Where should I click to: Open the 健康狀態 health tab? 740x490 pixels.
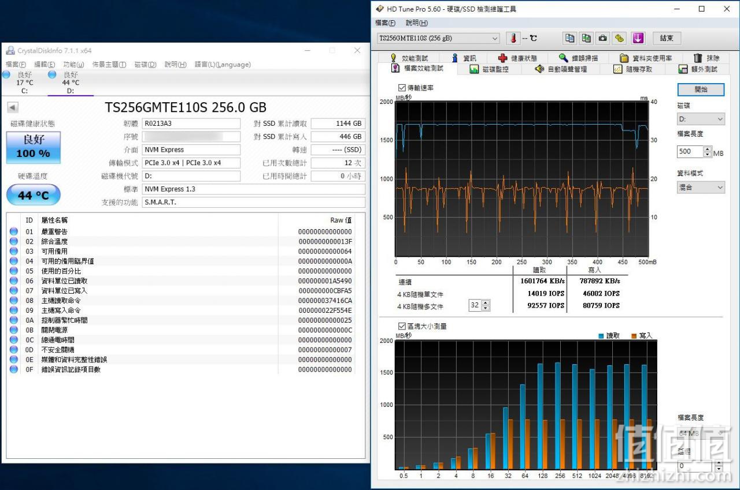[x=518, y=58]
